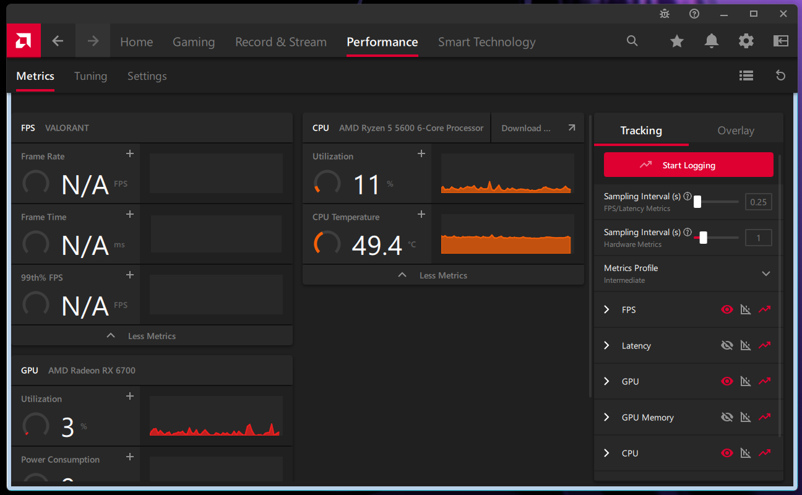Toggle the crossed-out graph icon for GPU
802x495 pixels.
pyautogui.click(x=746, y=381)
